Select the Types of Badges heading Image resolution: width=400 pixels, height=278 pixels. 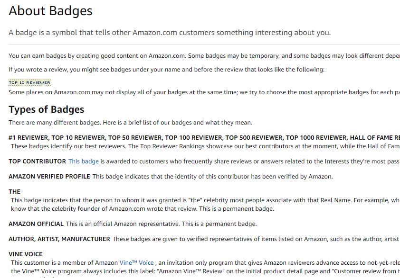(47, 109)
